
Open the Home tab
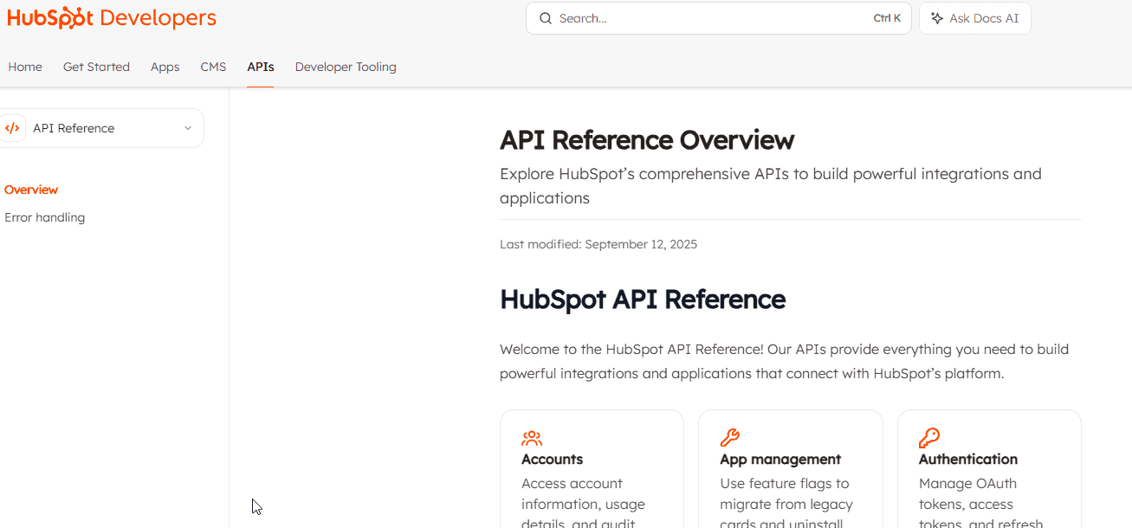[25, 67]
